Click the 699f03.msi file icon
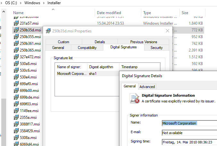The image size is (217, 146). click(16, 104)
